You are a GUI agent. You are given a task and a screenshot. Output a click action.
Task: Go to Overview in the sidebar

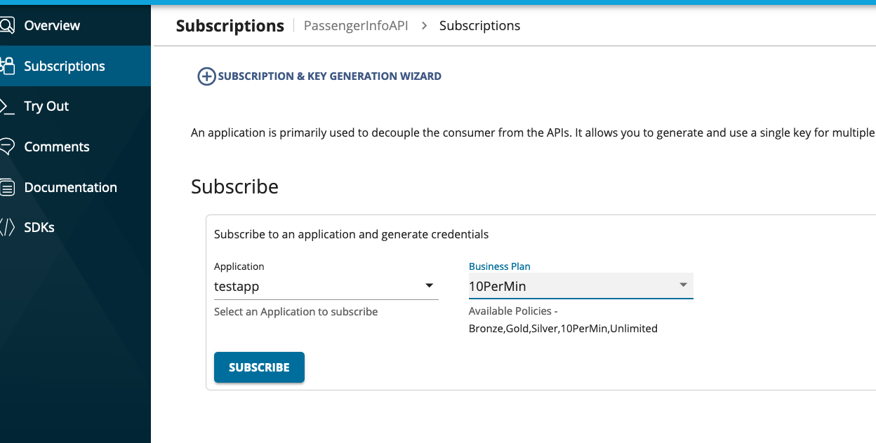point(52,26)
